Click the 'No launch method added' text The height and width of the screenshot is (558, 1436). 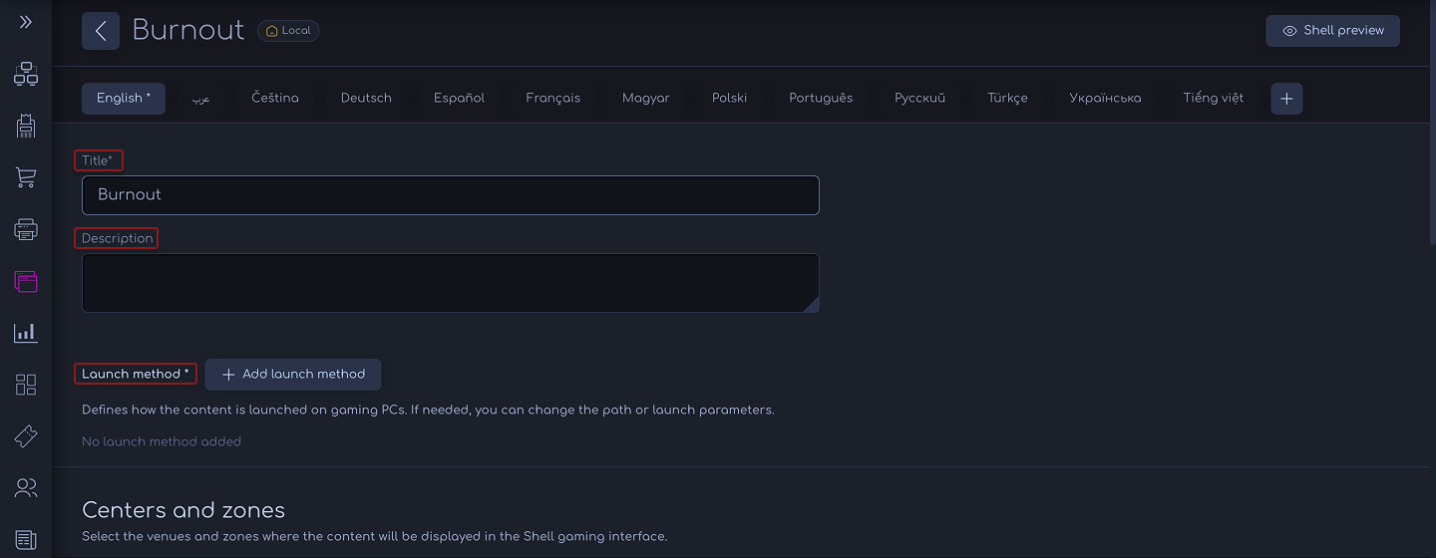click(162, 441)
